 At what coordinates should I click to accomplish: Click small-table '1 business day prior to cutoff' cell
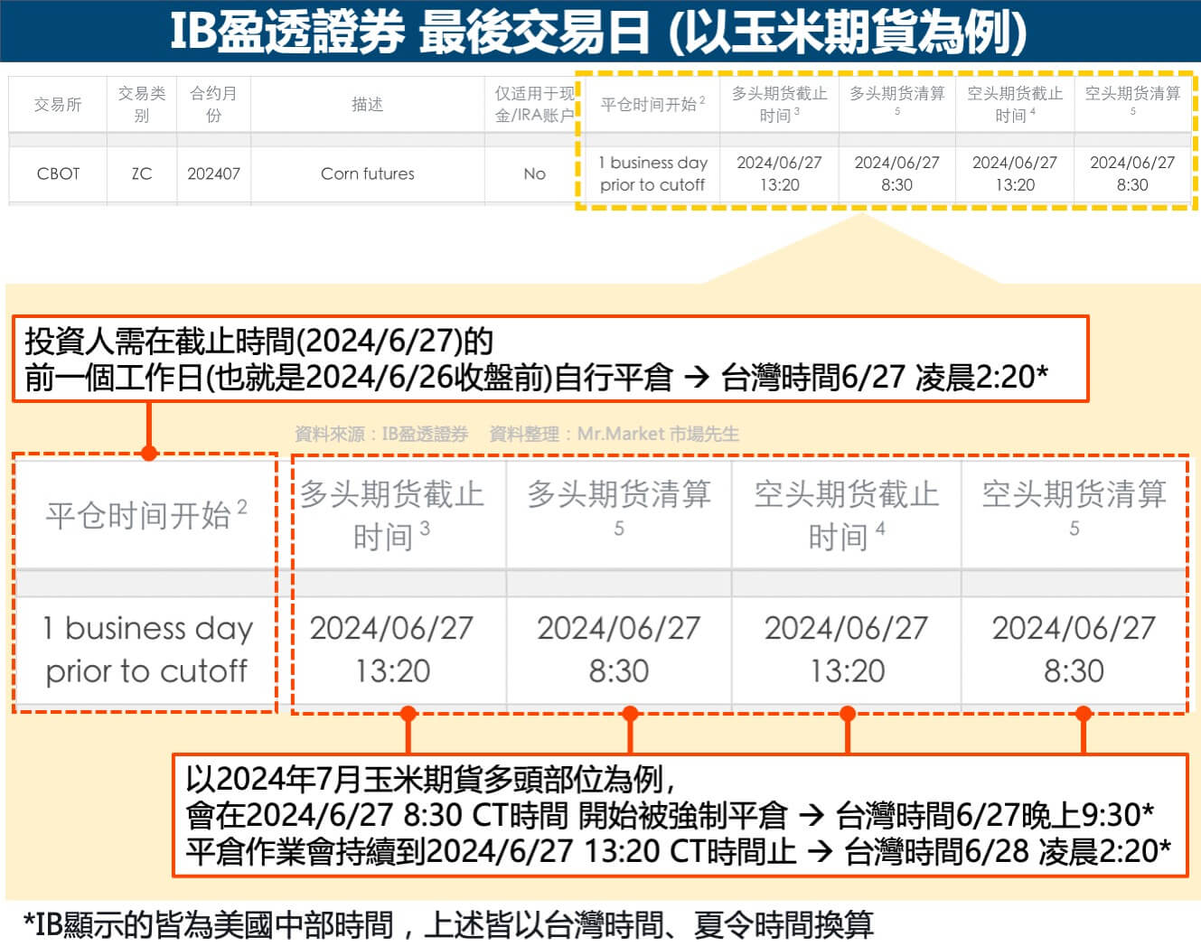click(x=652, y=173)
